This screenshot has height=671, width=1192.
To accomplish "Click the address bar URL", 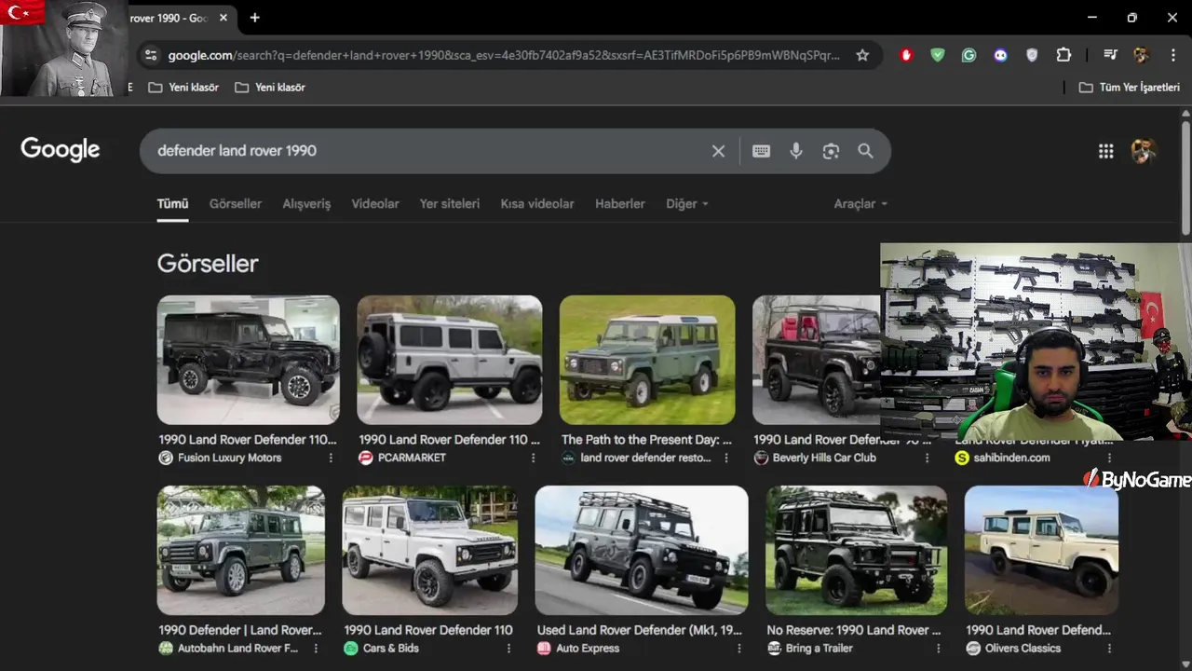I will [503, 55].
